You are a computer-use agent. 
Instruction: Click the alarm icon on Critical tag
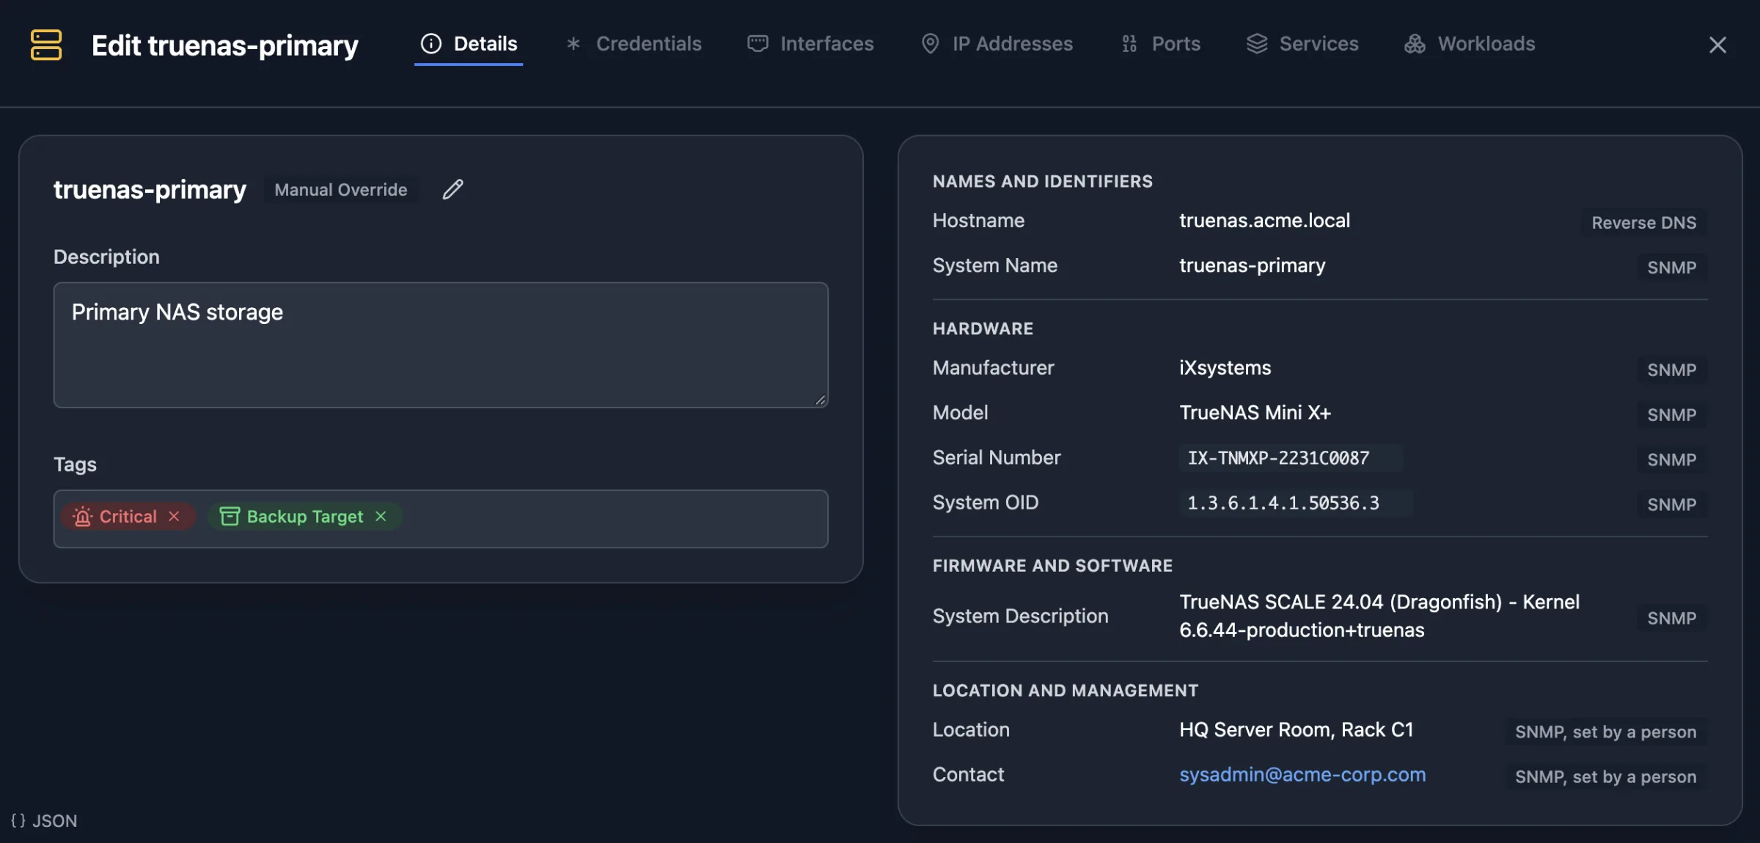[82, 517]
